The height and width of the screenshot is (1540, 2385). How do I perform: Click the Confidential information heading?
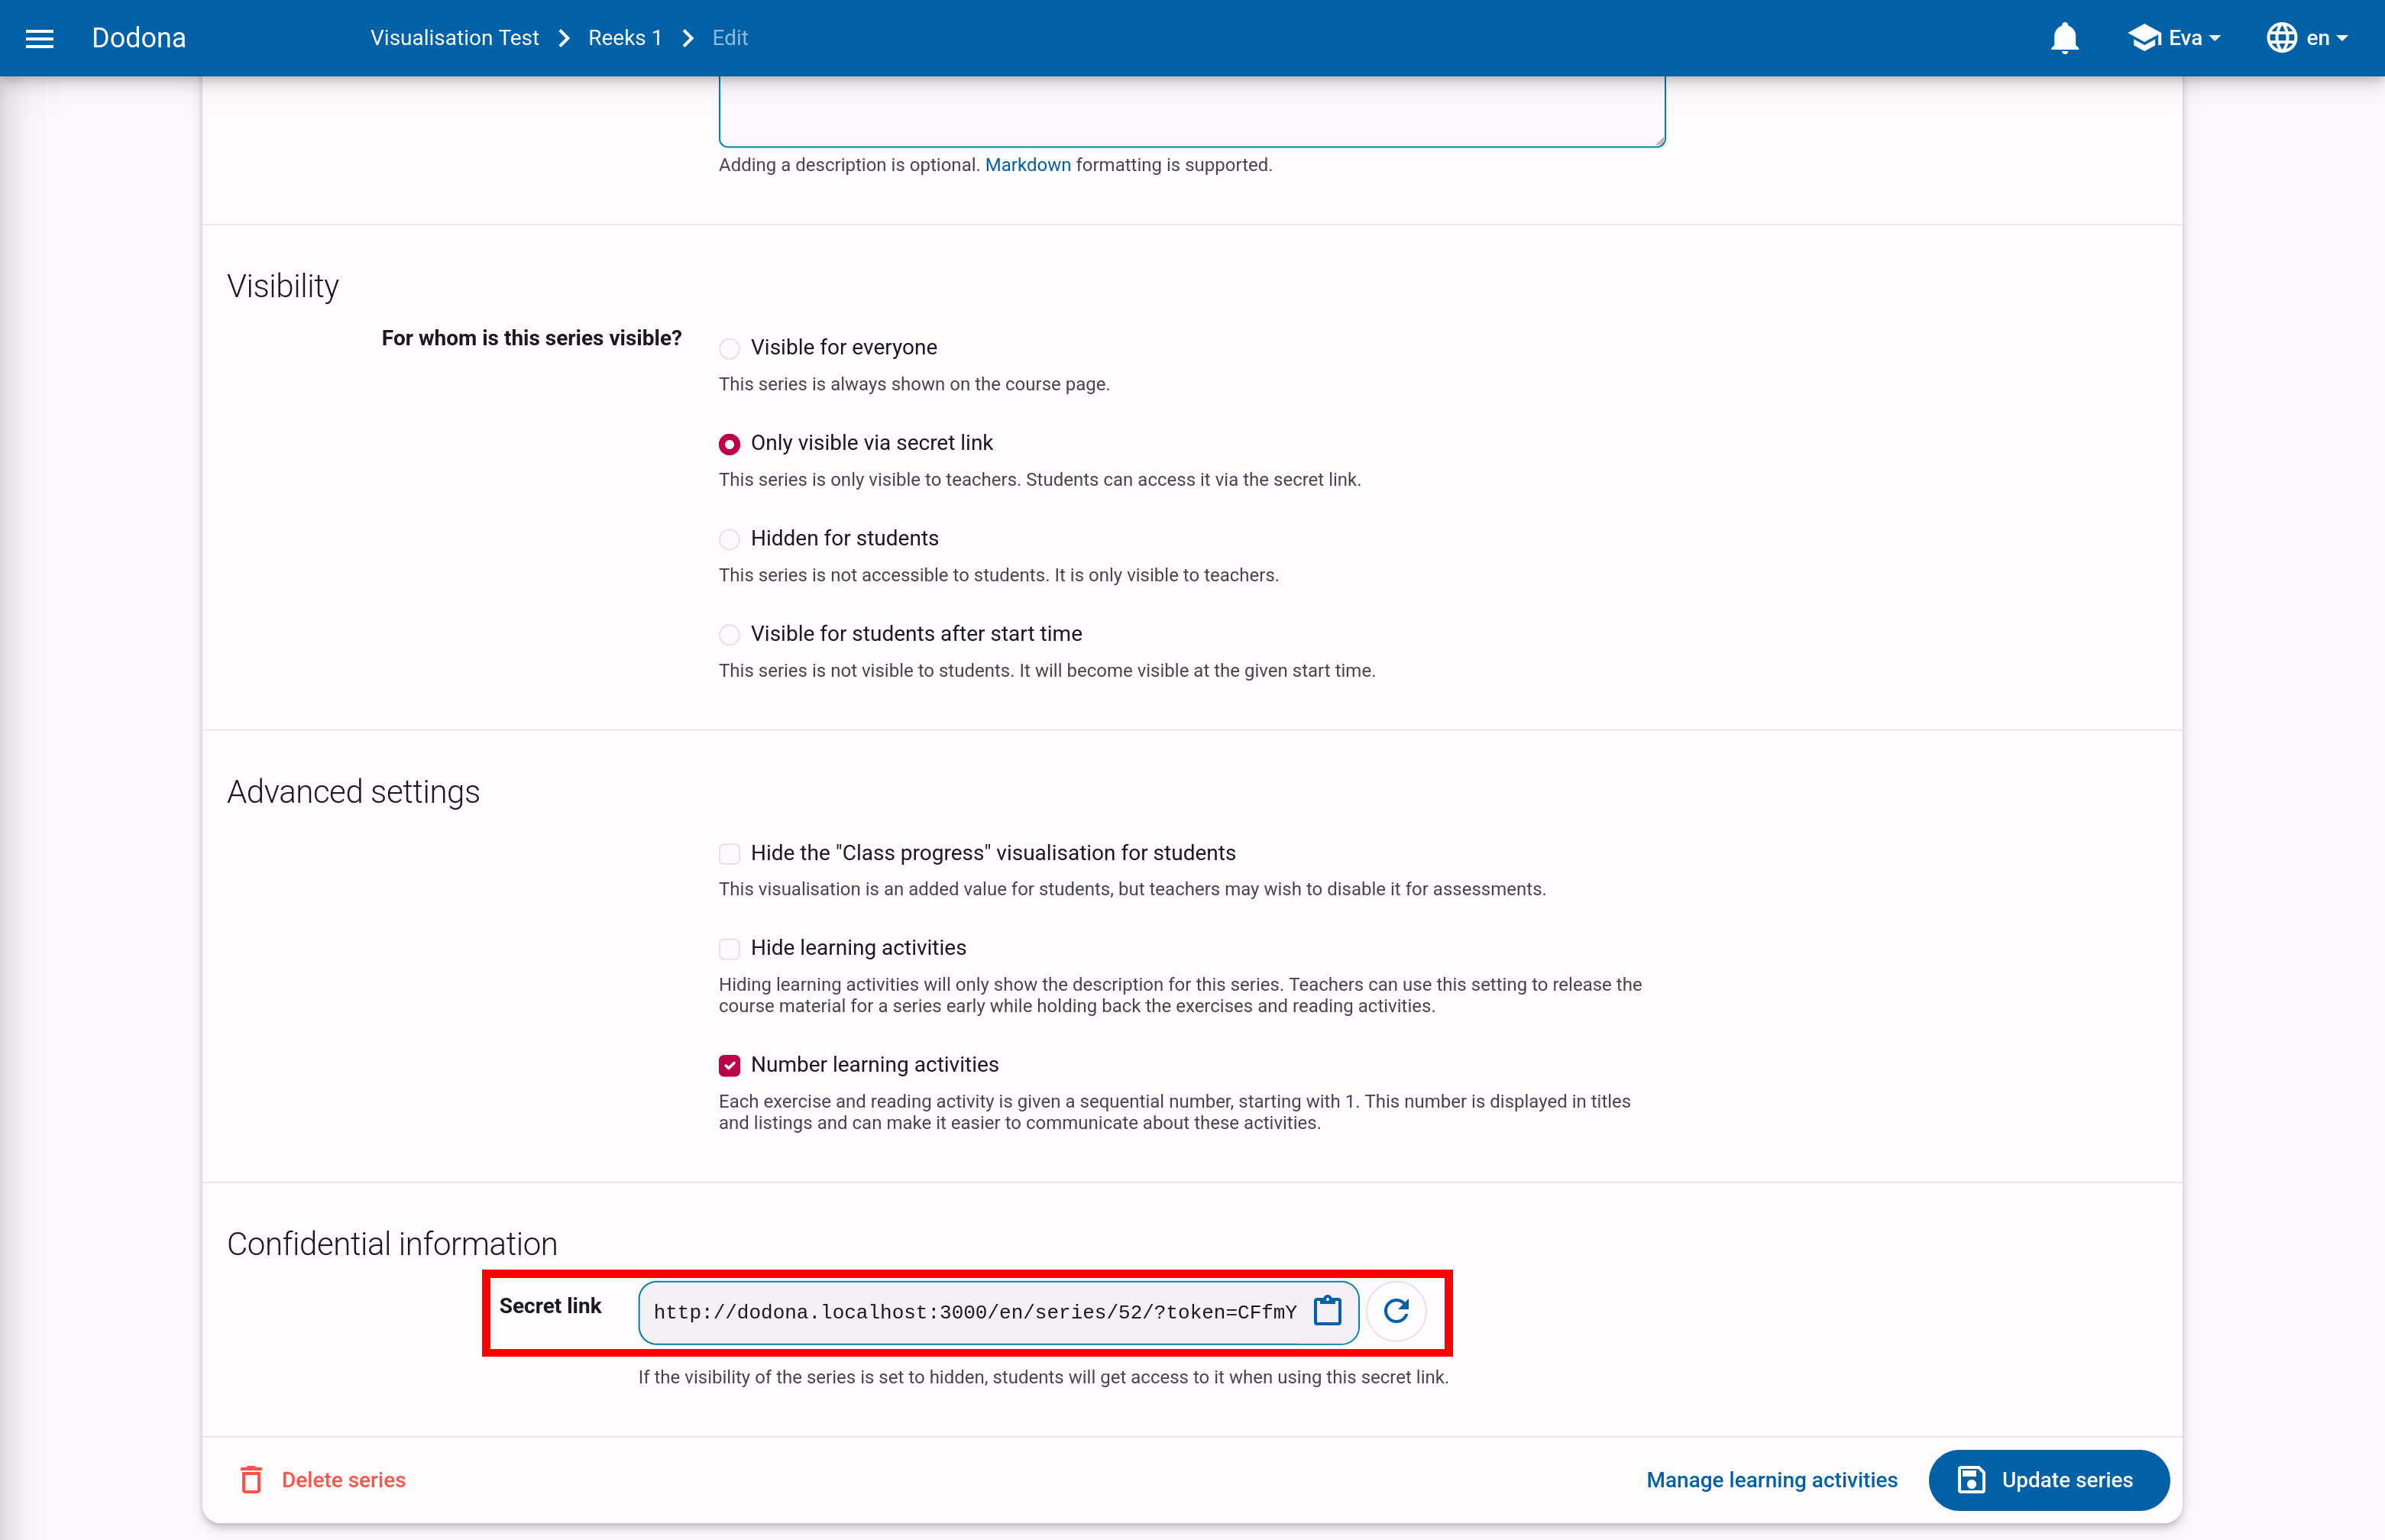point(392,1243)
